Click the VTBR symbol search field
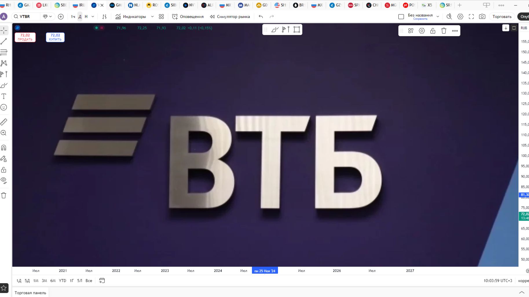Screen dimensions: 529x297 [x=25, y=16]
